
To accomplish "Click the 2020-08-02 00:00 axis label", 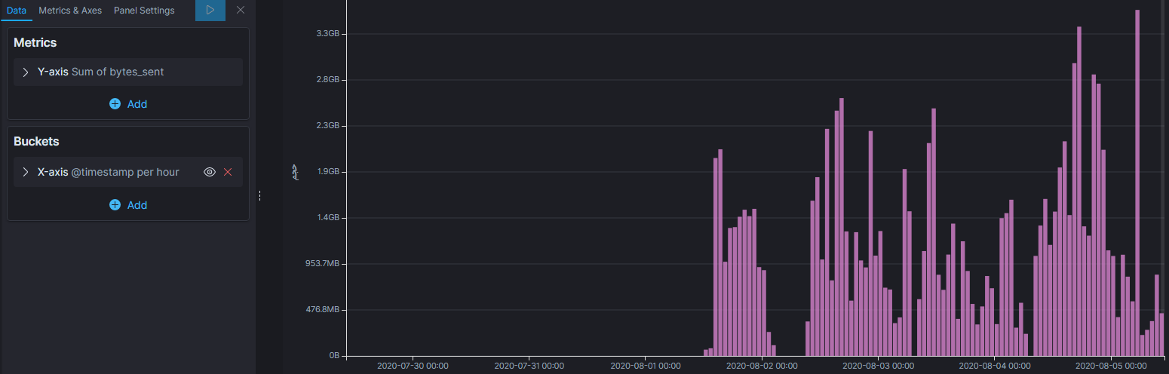I will tap(762, 366).
